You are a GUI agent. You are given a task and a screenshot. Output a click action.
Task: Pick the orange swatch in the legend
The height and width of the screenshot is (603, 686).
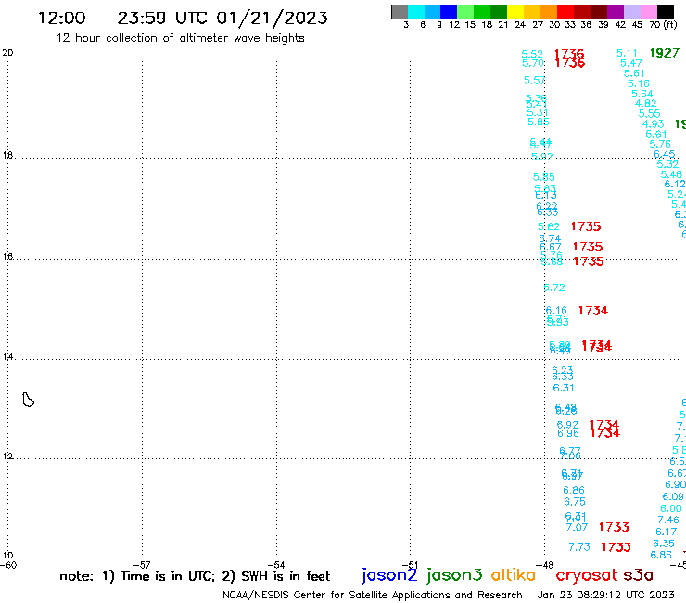click(x=549, y=11)
